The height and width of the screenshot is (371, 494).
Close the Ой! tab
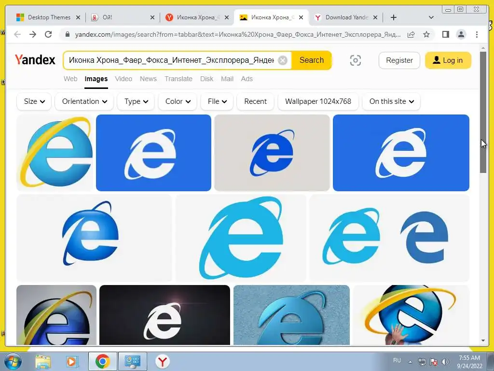(152, 18)
